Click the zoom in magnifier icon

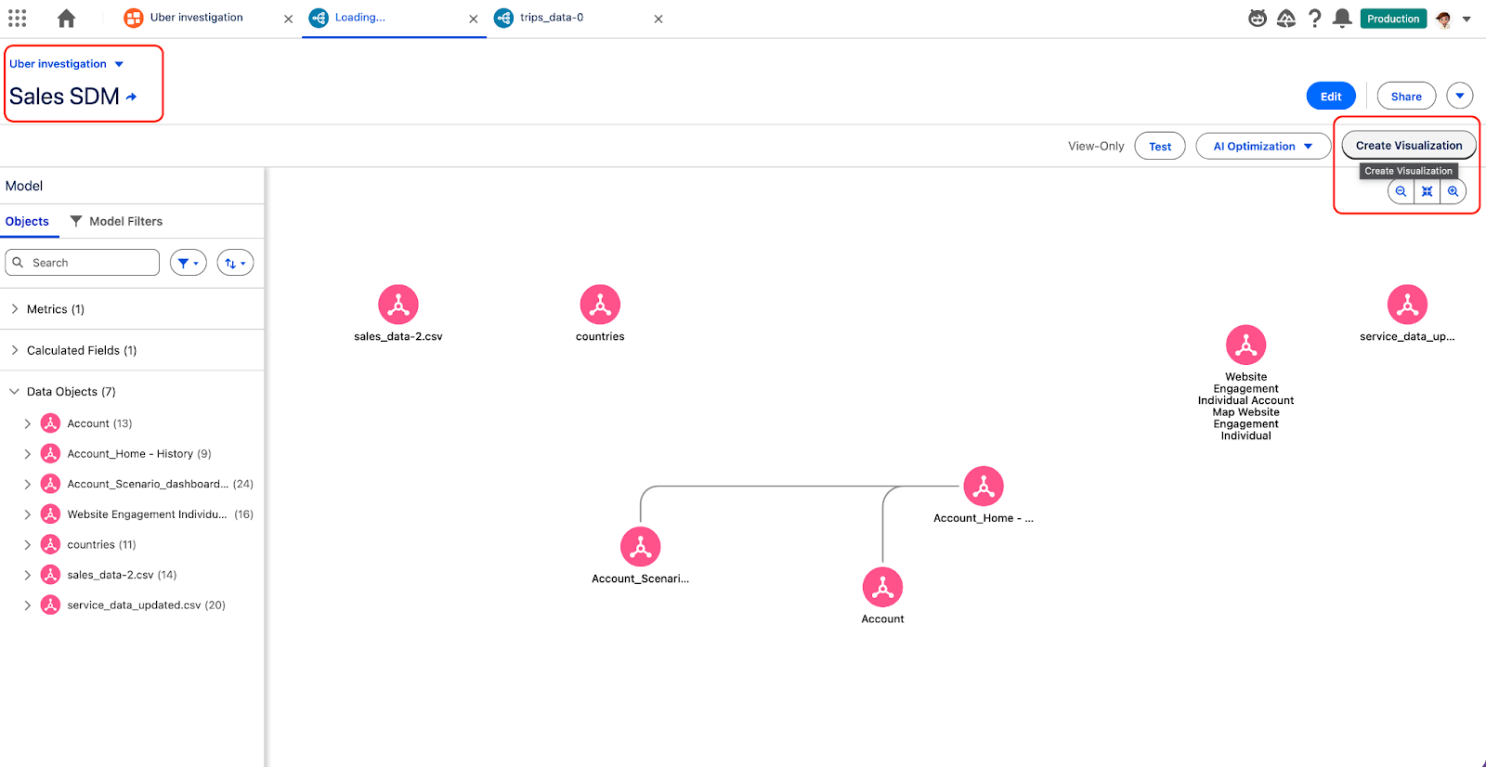pos(1453,191)
